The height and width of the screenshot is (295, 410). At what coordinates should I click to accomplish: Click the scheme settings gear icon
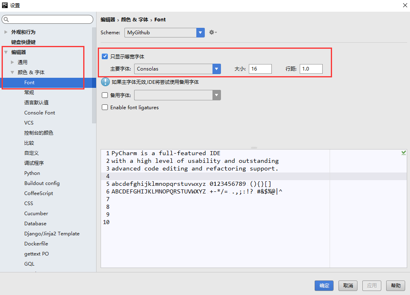212,32
